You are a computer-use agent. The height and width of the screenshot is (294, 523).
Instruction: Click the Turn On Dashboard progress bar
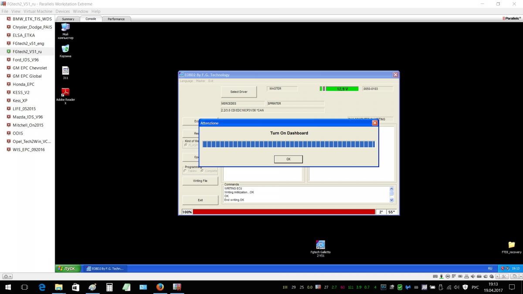(x=289, y=144)
